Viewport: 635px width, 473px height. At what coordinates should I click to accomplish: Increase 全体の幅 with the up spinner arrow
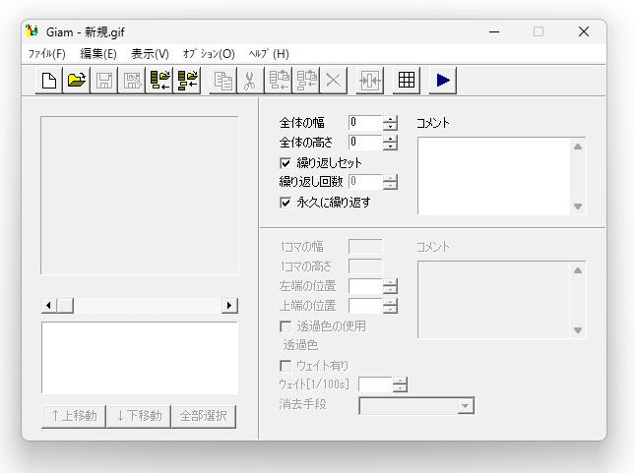click(391, 119)
